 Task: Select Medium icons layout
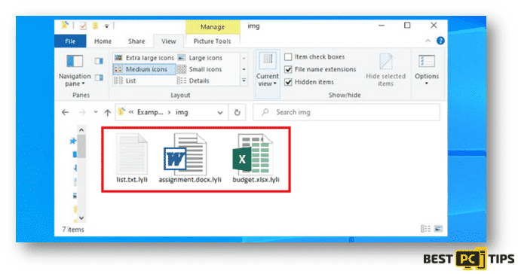(144, 69)
